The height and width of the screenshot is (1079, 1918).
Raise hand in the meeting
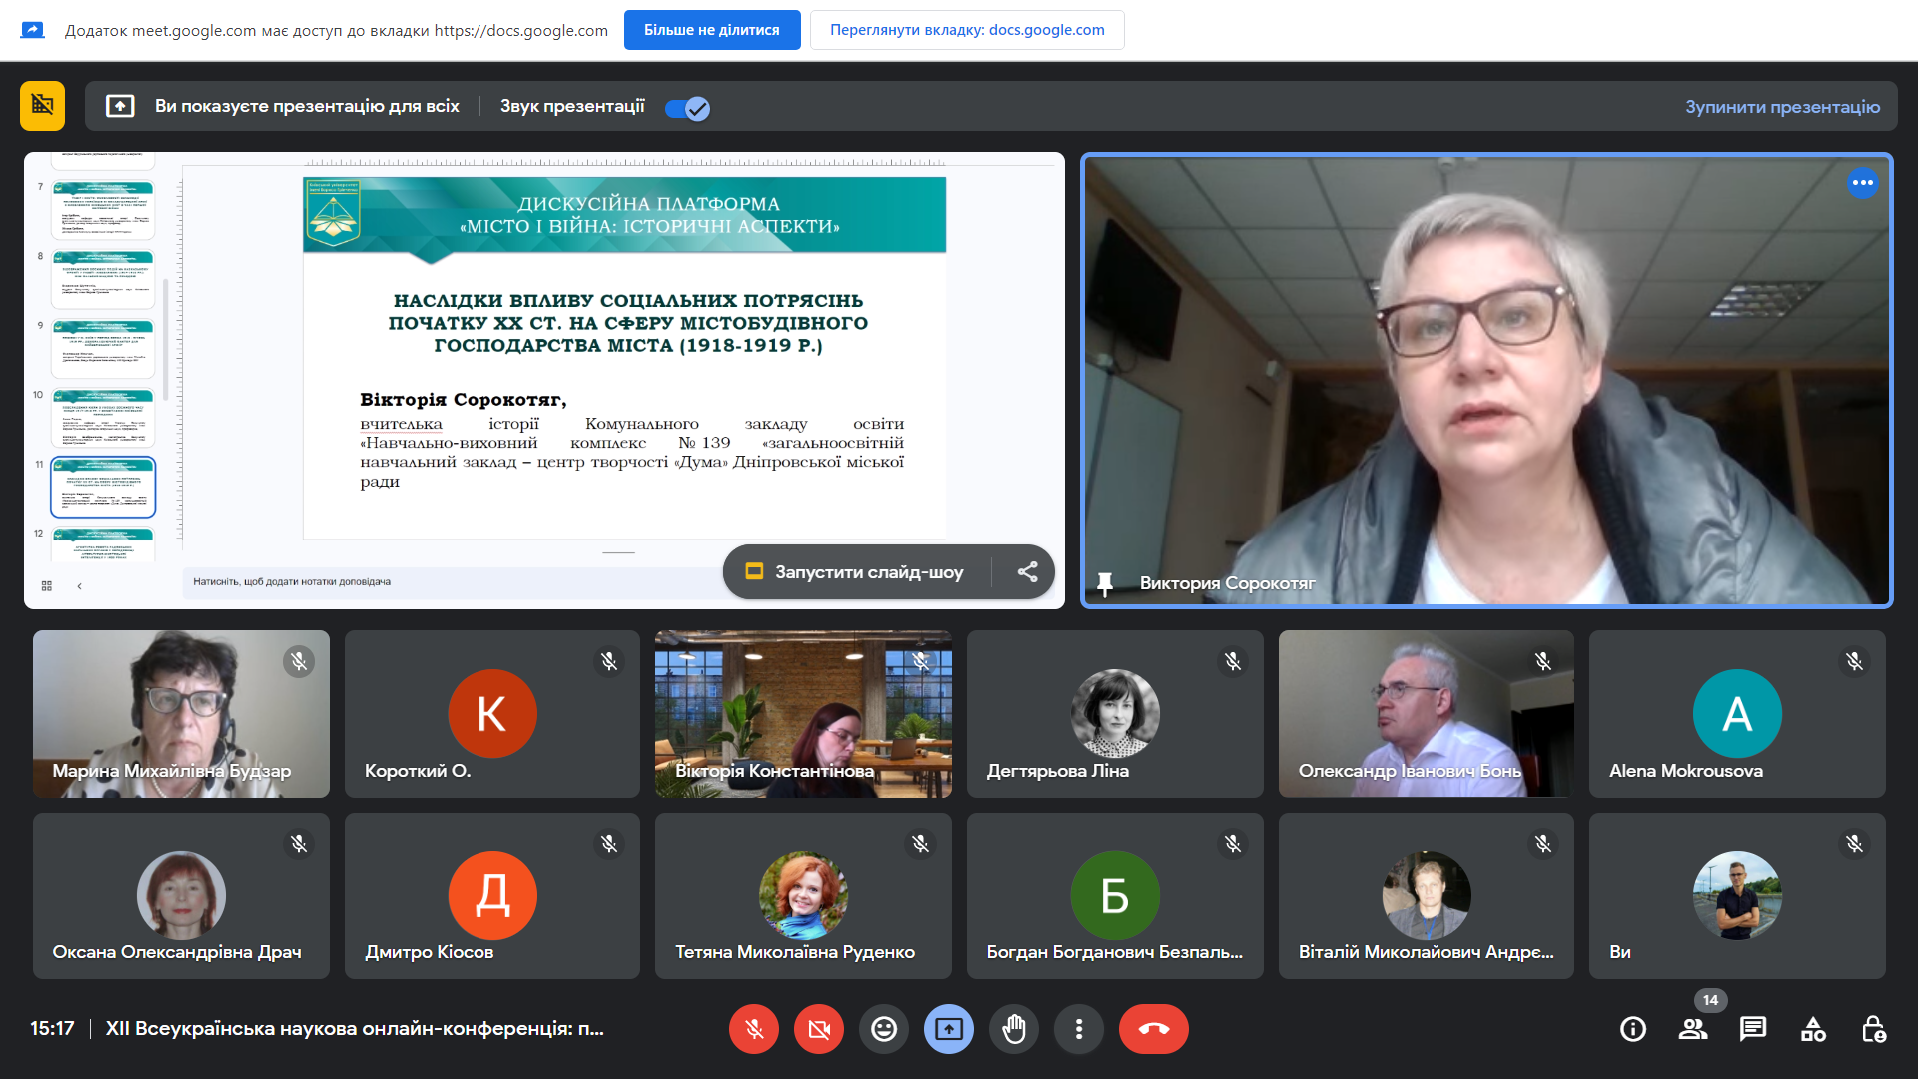coord(1014,1029)
